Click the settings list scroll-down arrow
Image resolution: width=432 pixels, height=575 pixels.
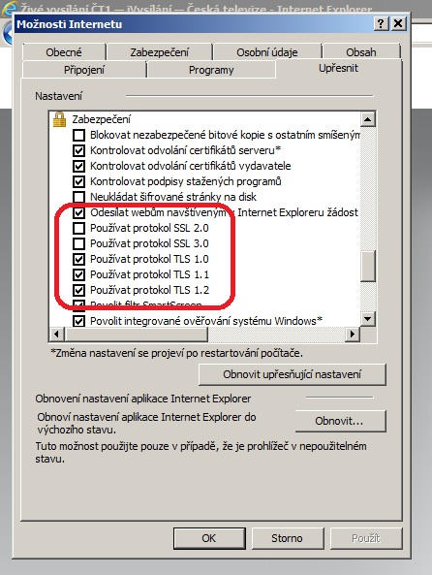click(368, 318)
